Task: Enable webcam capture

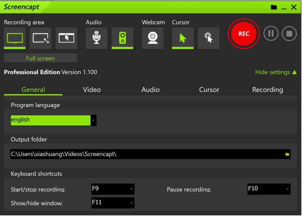Action: [x=153, y=38]
